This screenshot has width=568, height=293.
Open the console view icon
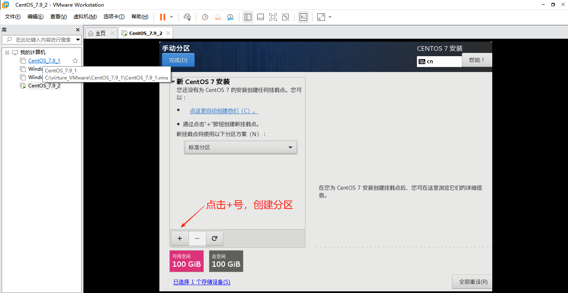tap(304, 17)
